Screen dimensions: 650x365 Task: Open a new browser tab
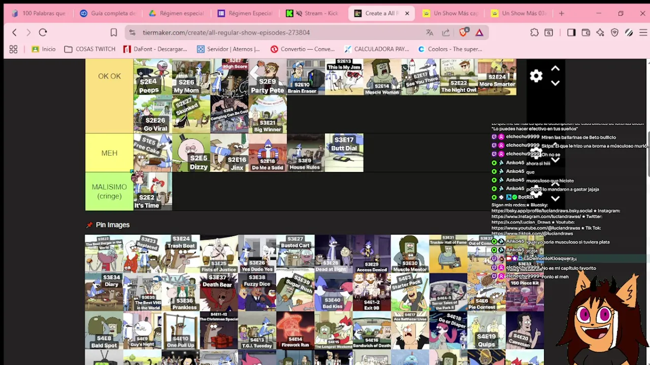(561, 13)
